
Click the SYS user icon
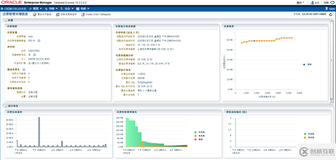point(312,3)
